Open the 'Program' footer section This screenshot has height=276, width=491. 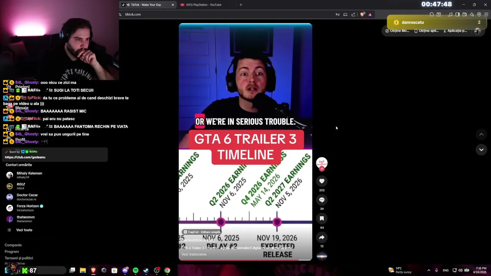[x=12, y=251]
